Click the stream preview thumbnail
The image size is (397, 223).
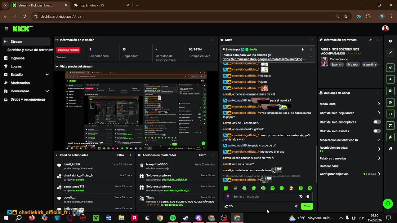(x=136, y=111)
